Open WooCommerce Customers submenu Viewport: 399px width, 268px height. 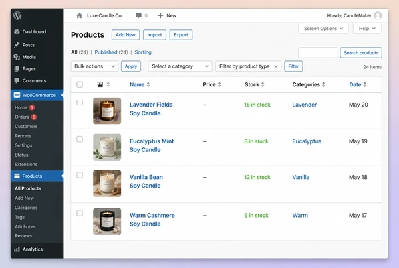tap(26, 127)
